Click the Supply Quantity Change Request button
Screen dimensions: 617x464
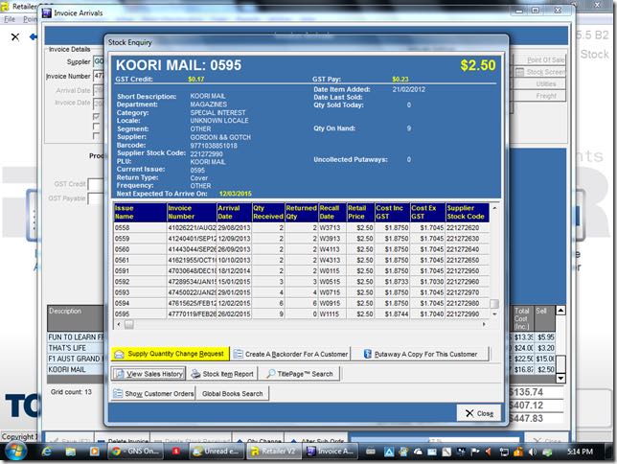click(x=171, y=354)
